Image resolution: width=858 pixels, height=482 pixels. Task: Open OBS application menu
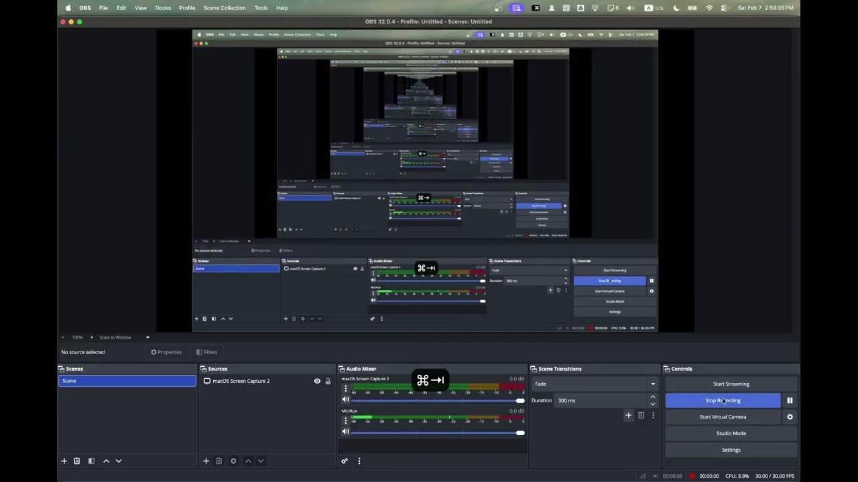click(x=85, y=8)
